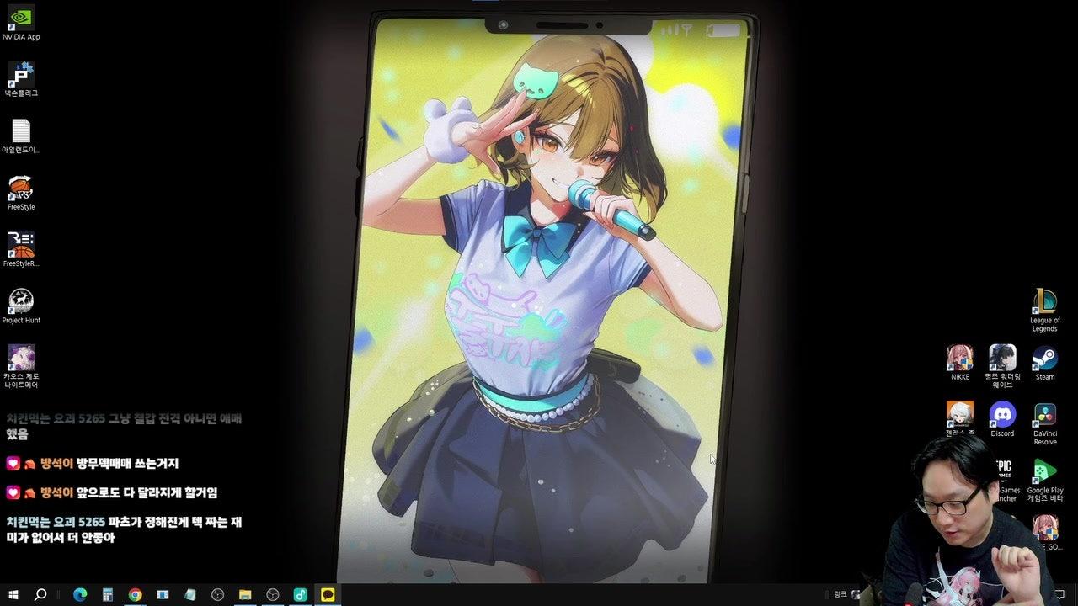Open the teal music note app on taskbar
1078x606 pixels.
300,594
